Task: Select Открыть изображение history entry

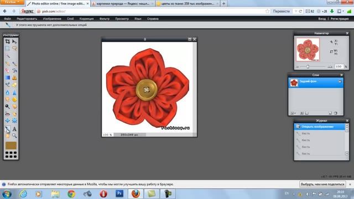Action: pos(320,127)
